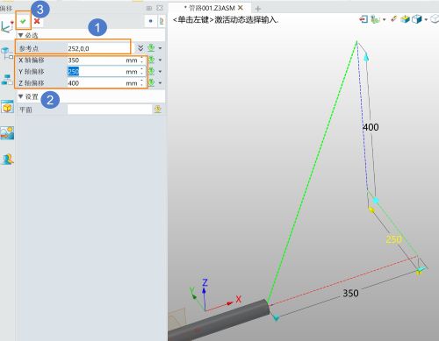
Task: Click the document icon beside the dot button
Action: [x=162, y=21]
